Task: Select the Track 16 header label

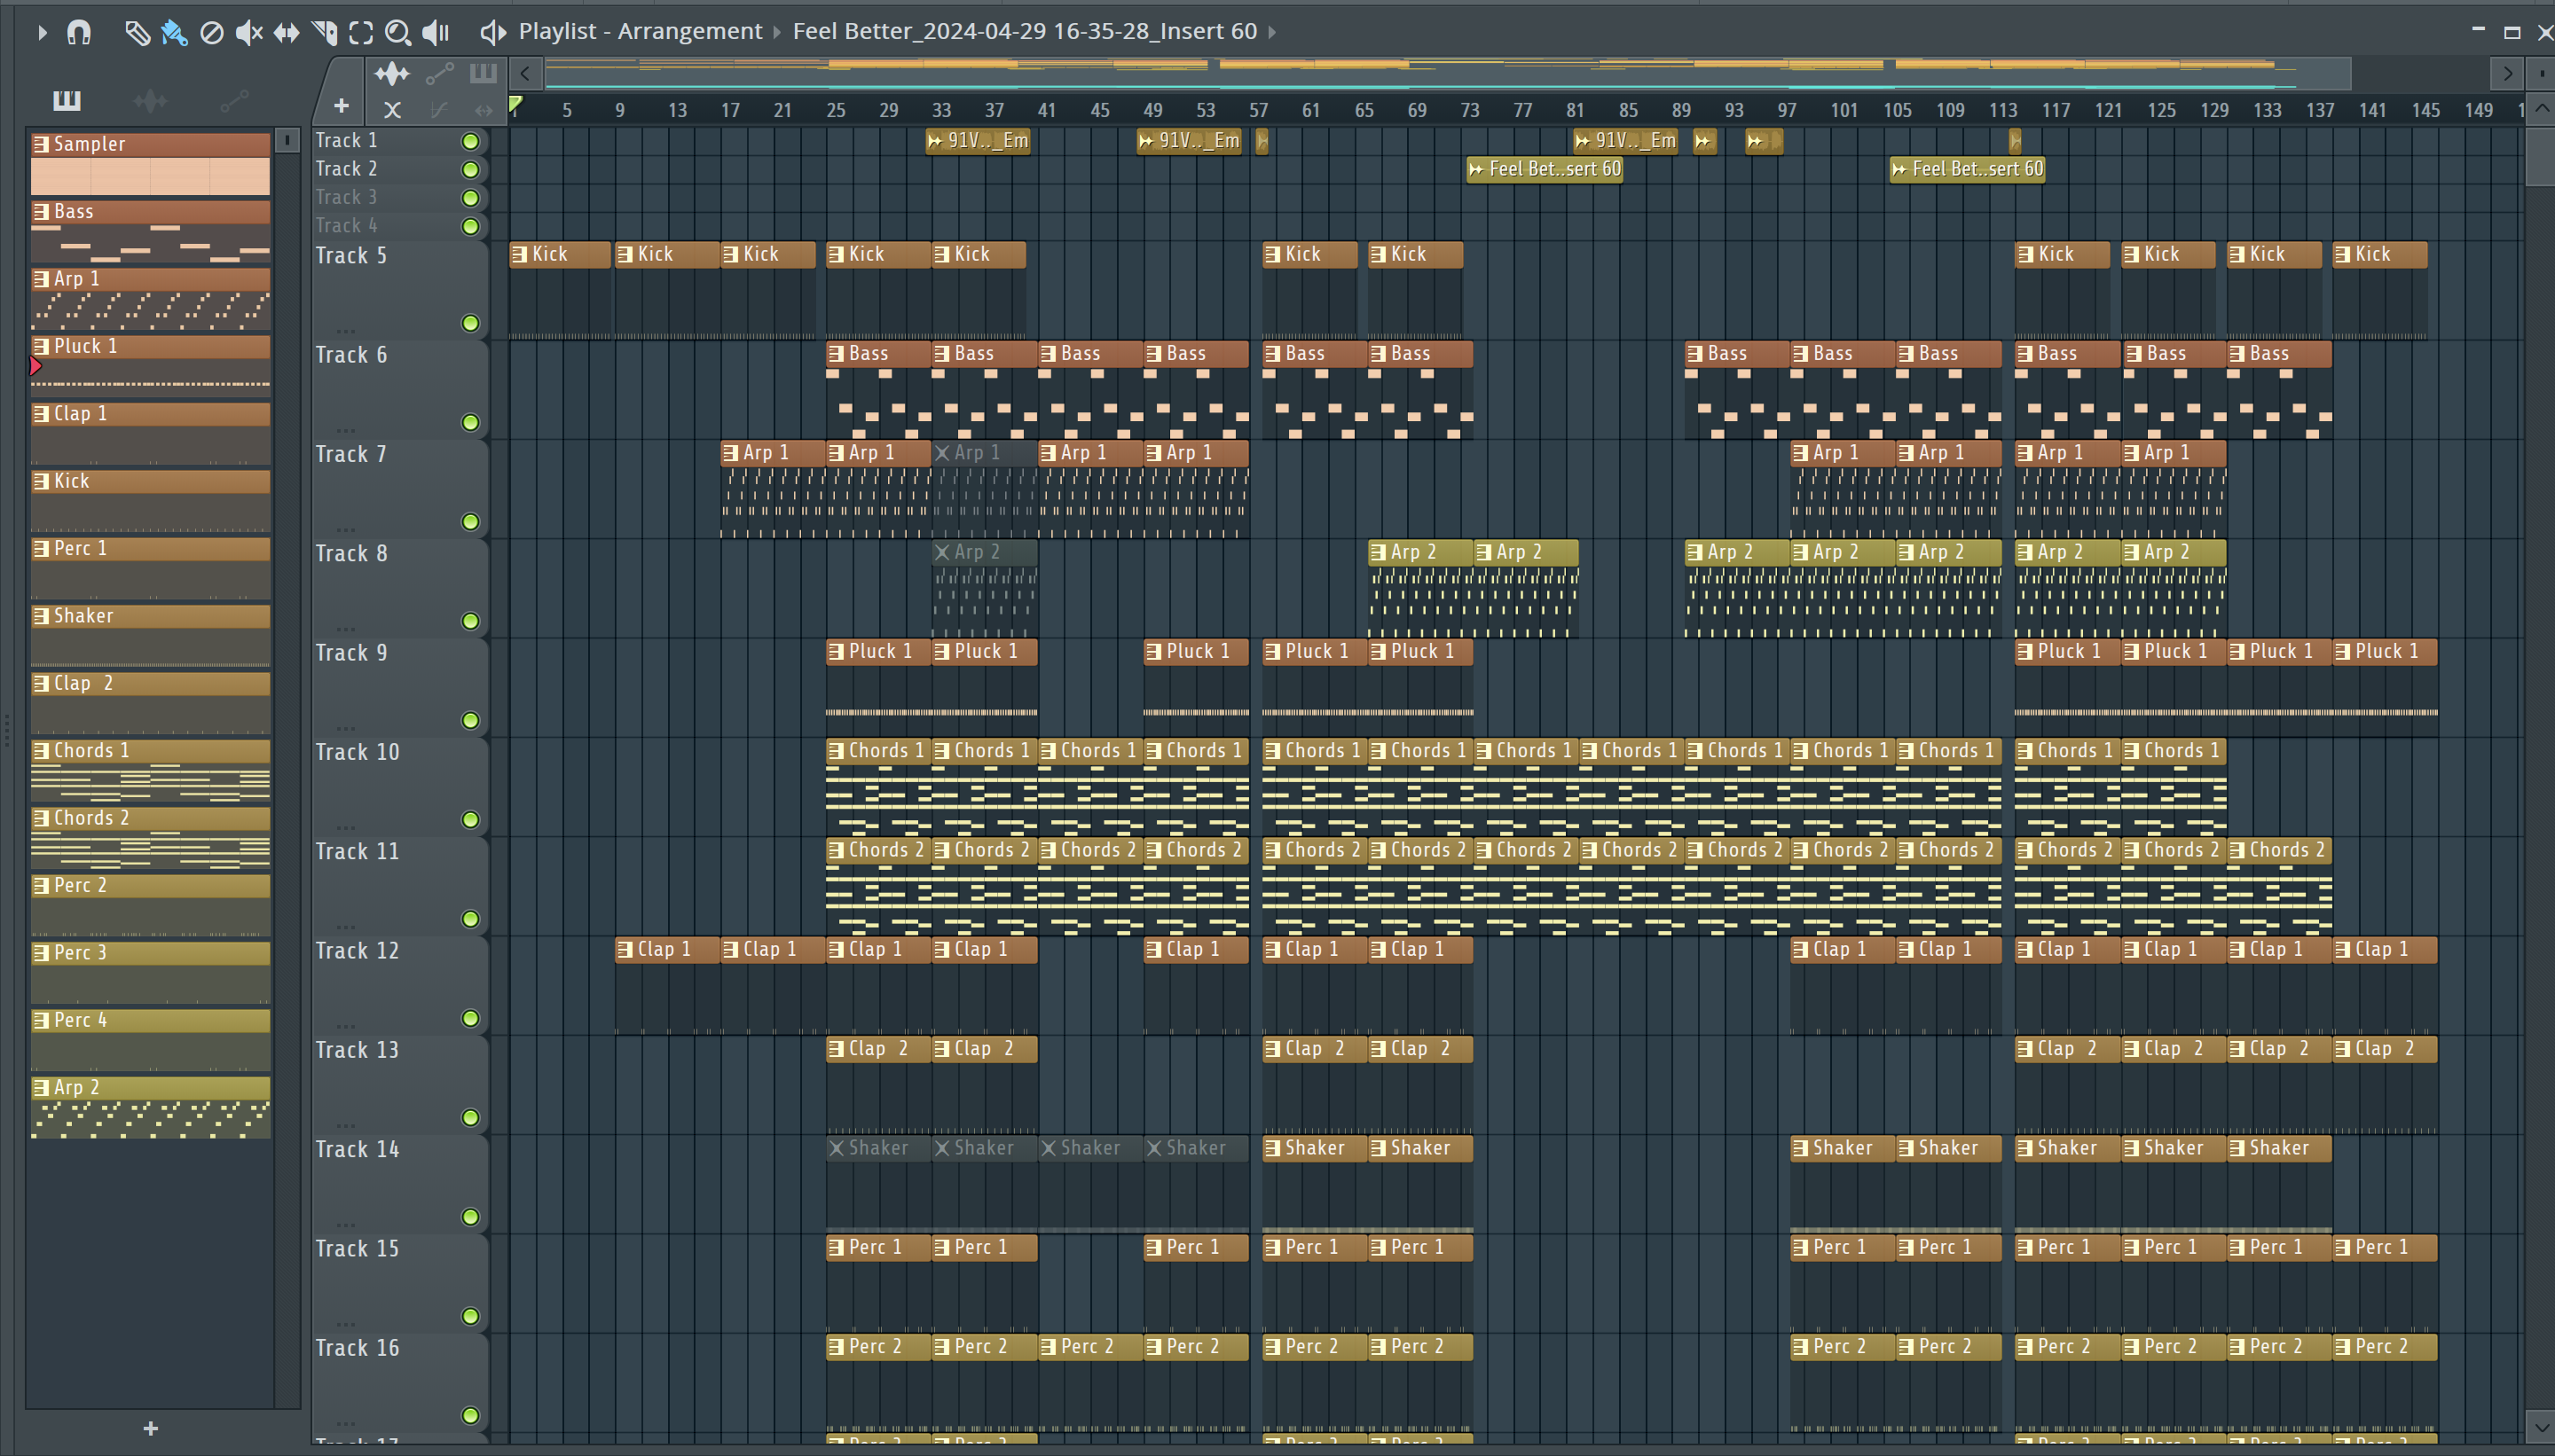Action: 358,1348
